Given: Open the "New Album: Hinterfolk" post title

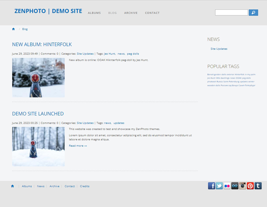Looking at the screenshot, I should pos(42,45).
